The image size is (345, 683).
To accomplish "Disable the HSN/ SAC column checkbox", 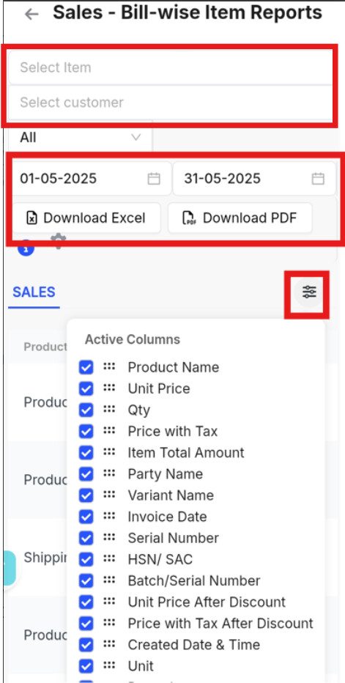I will 86,559.
